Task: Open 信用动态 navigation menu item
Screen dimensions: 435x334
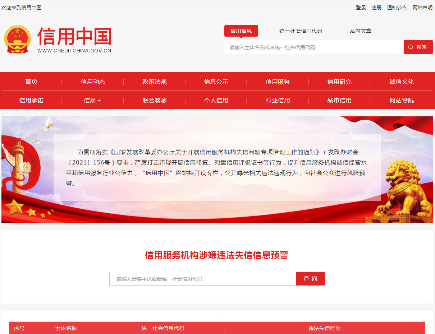Action: pyautogui.click(x=93, y=82)
